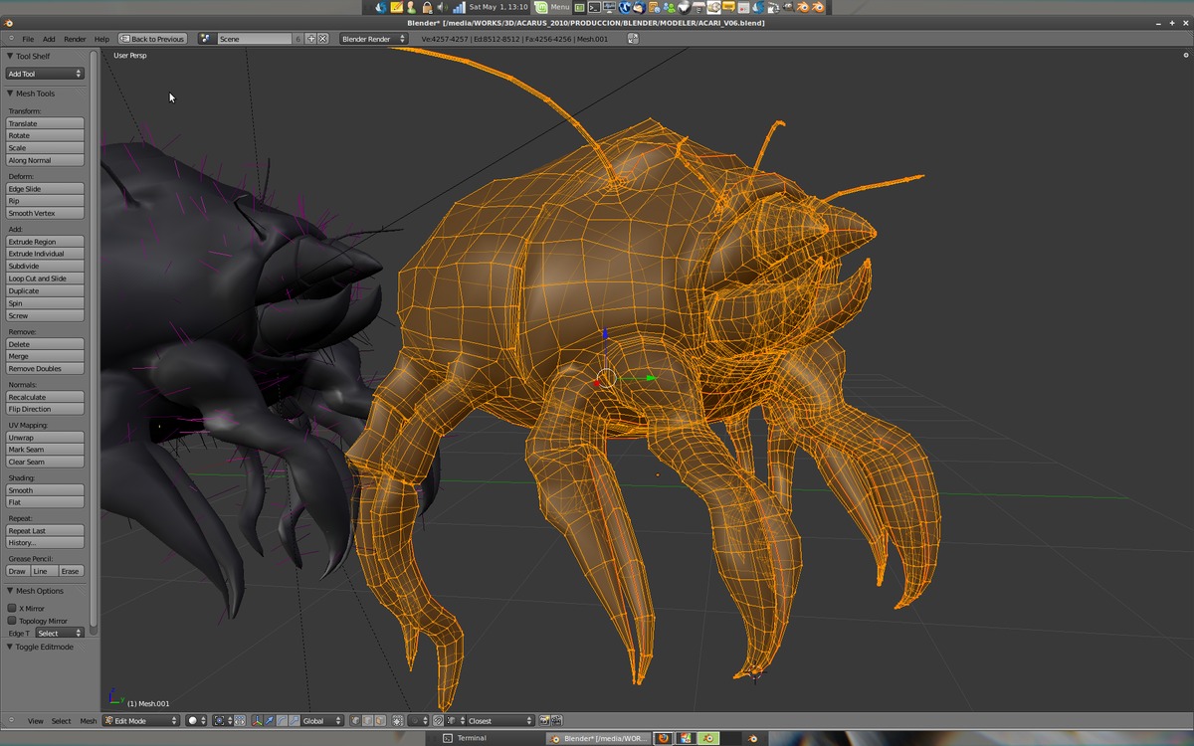Image resolution: width=1194 pixels, height=746 pixels.
Task: Click the OpenGL render image icon
Action: [x=544, y=720]
